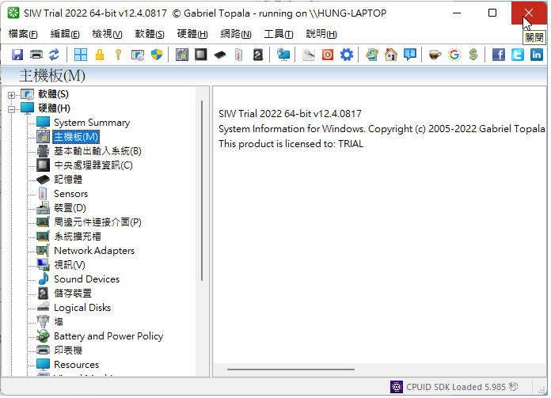This screenshot has width=551, height=398.
Task: Click the Windows security shield toolbar icon
Action: pos(157,55)
